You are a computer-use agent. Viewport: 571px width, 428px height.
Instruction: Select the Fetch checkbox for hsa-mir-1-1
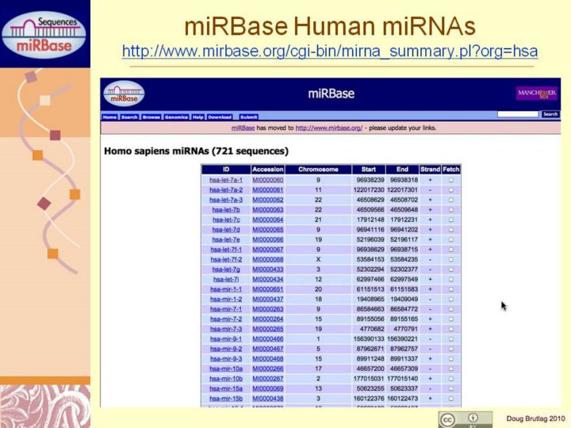(450, 289)
